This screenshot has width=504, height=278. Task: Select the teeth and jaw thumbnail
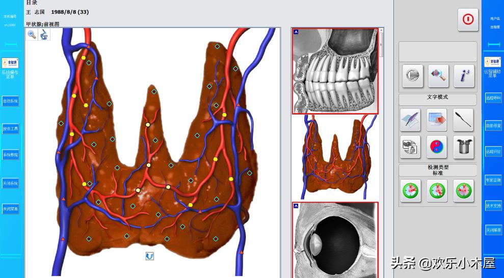(x=335, y=71)
